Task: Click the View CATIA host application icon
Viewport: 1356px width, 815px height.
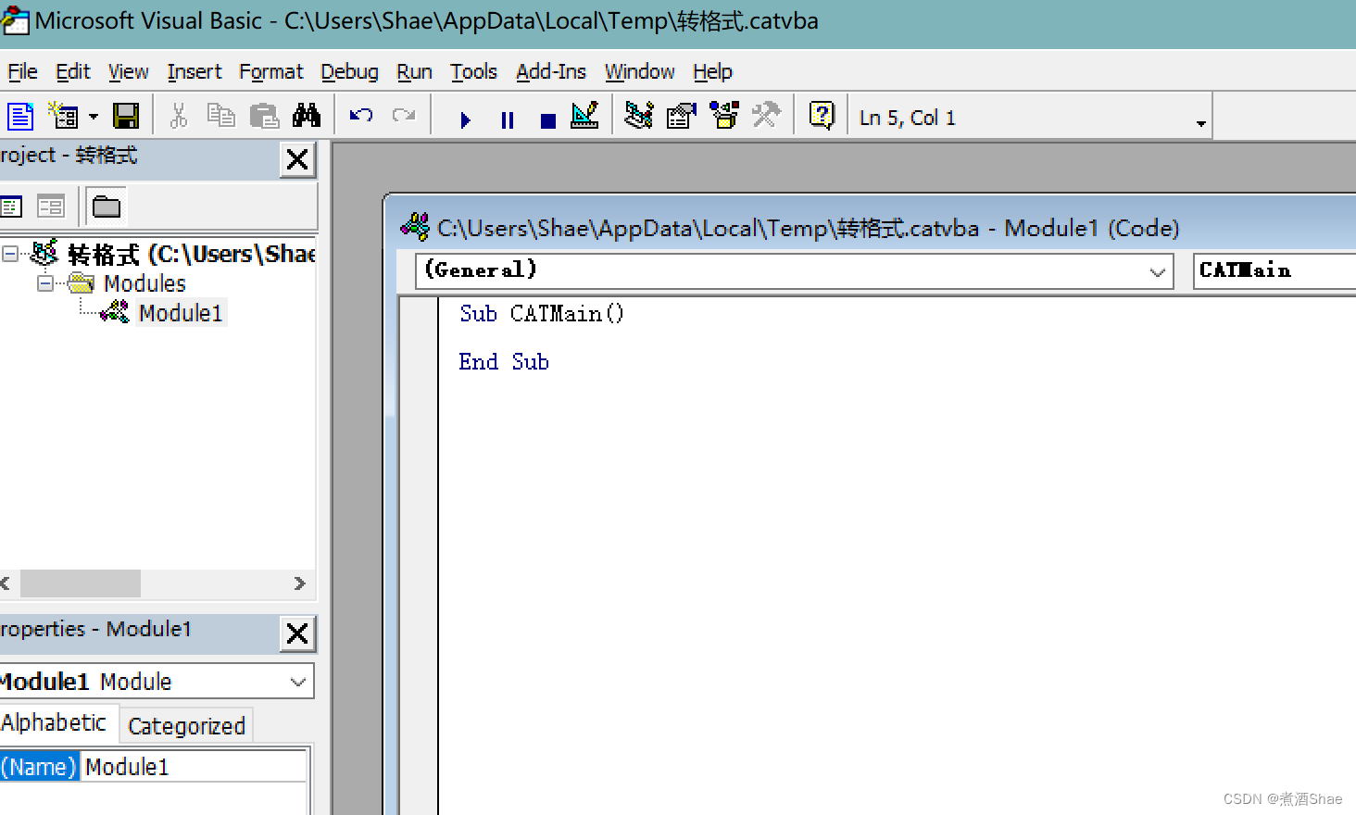Action: click(20, 117)
